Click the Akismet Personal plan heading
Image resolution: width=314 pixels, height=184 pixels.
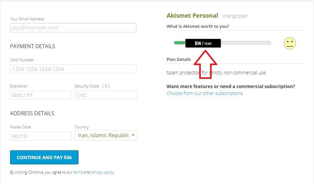[192, 16]
